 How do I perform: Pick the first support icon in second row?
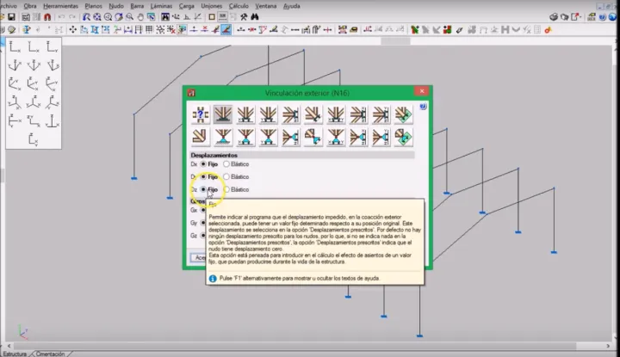coord(201,137)
